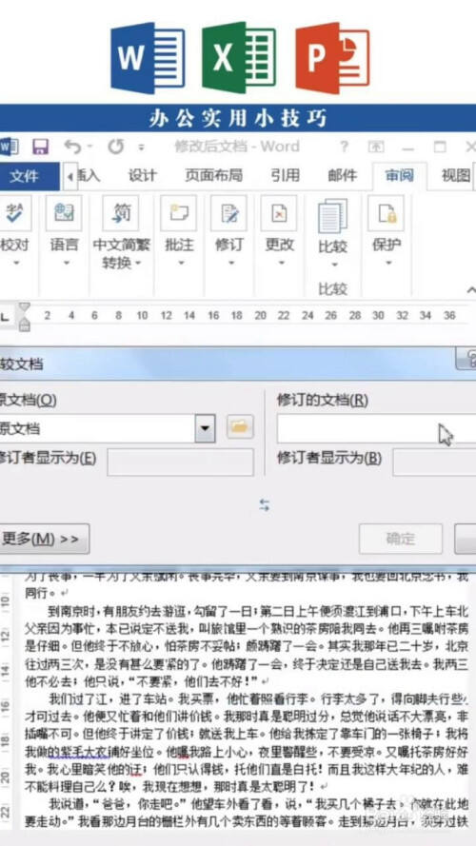
Task: Switch to the 引用 tab
Action: point(286,175)
